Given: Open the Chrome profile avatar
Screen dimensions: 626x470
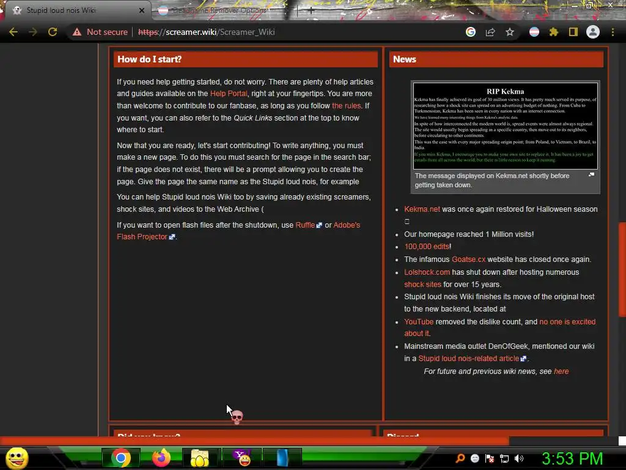Looking at the screenshot, I should [593, 32].
